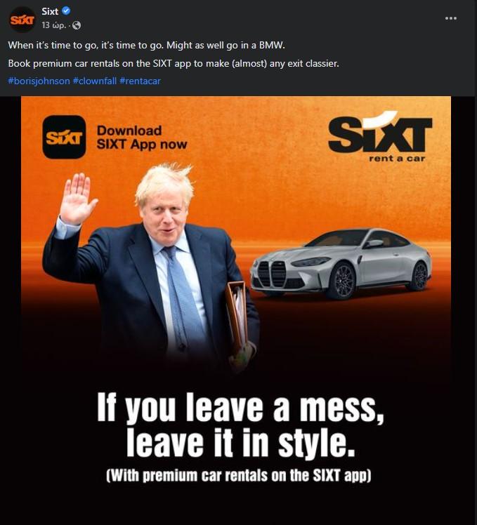The height and width of the screenshot is (525, 477).
Task: Open the #rentacar hashtag
Action: [140, 81]
